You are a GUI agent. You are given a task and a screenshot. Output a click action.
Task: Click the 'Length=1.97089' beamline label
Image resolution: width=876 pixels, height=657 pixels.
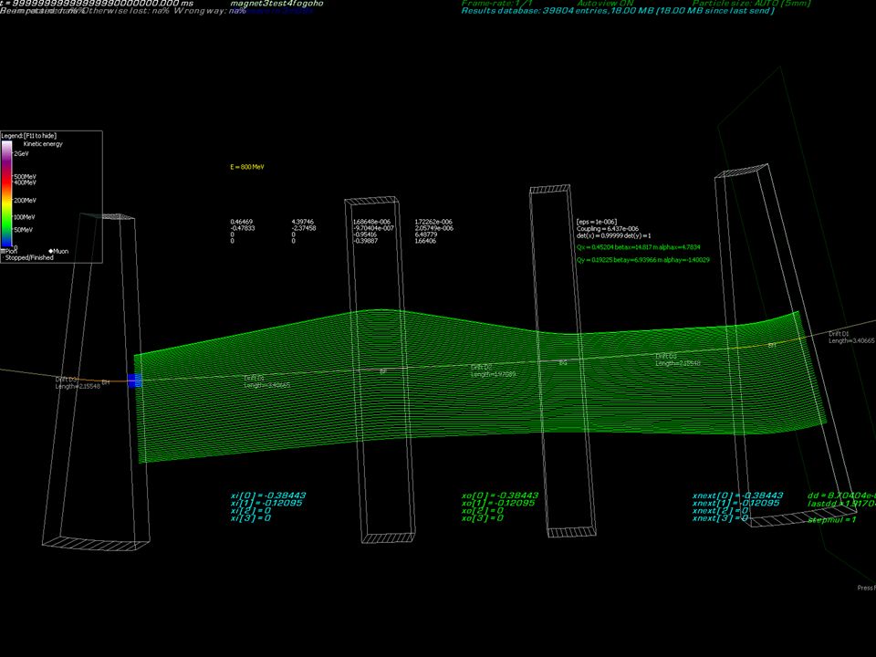pos(494,374)
